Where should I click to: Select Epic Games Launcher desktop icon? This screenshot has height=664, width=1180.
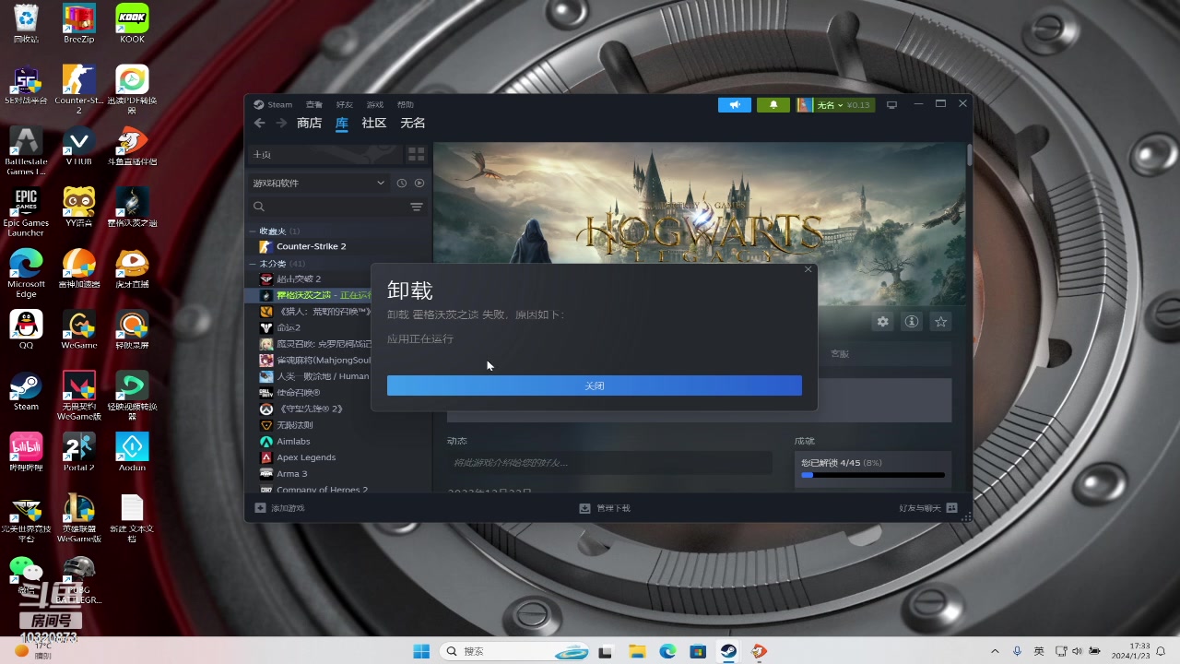point(26,213)
